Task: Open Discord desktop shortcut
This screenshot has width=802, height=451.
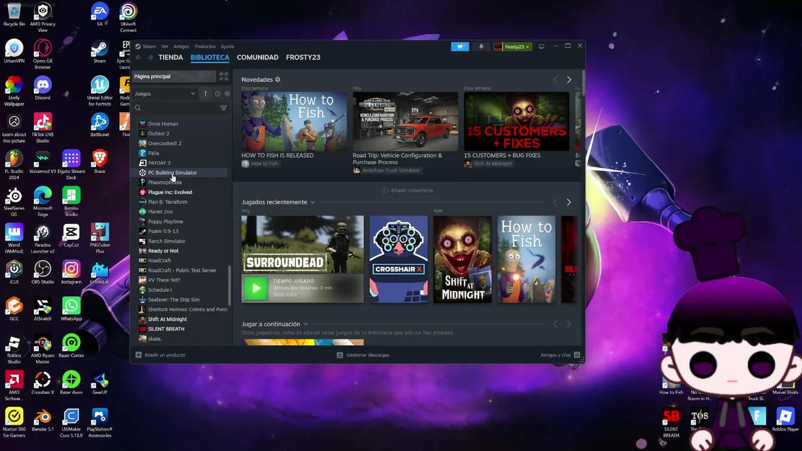Action: tap(43, 88)
